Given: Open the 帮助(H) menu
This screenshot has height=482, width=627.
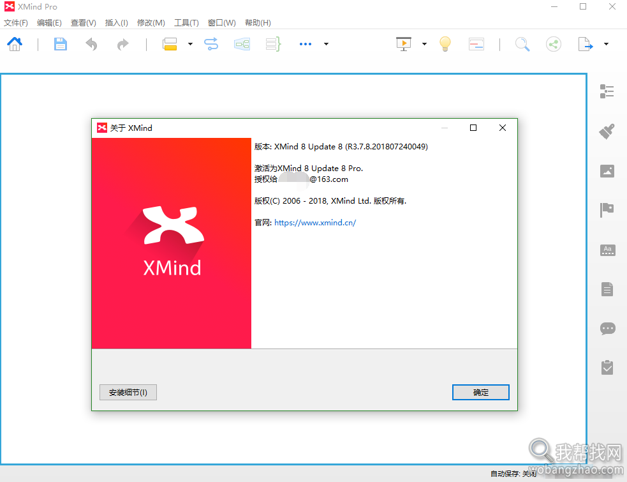Looking at the screenshot, I should [x=258, y=23].
